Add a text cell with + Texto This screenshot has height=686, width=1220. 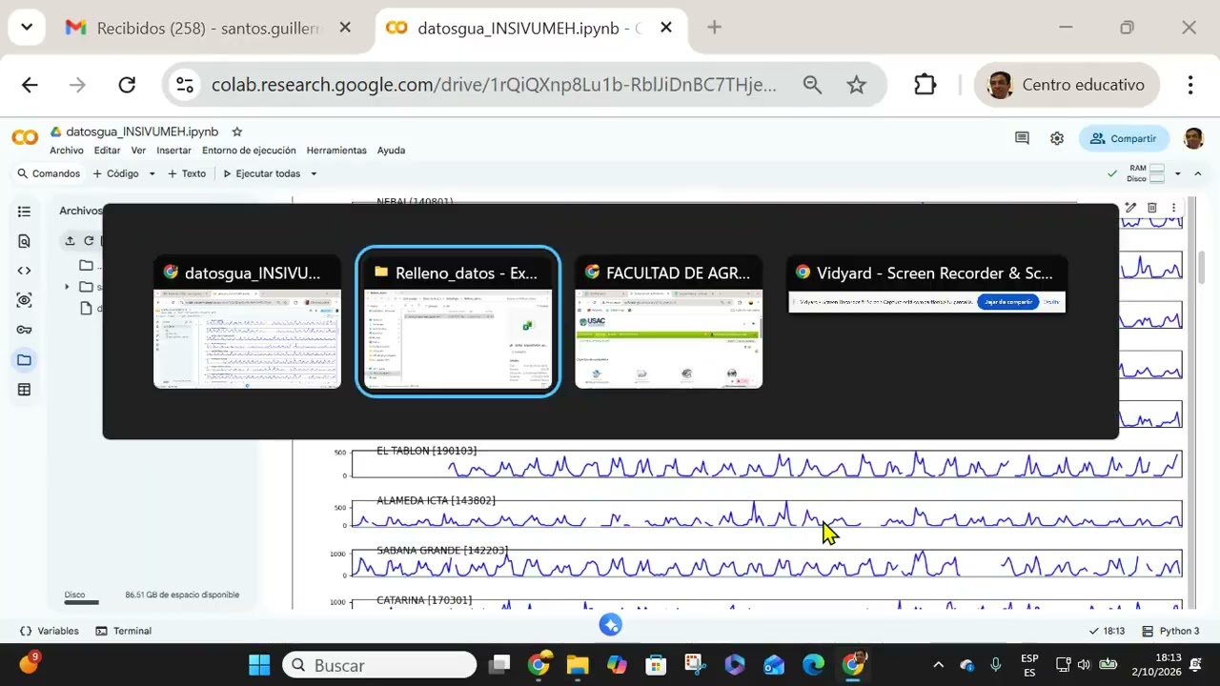187,173
